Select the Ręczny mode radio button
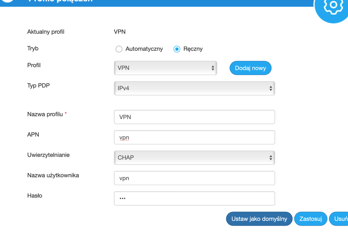Screen dimensions: 348x234 pos(177,49)
